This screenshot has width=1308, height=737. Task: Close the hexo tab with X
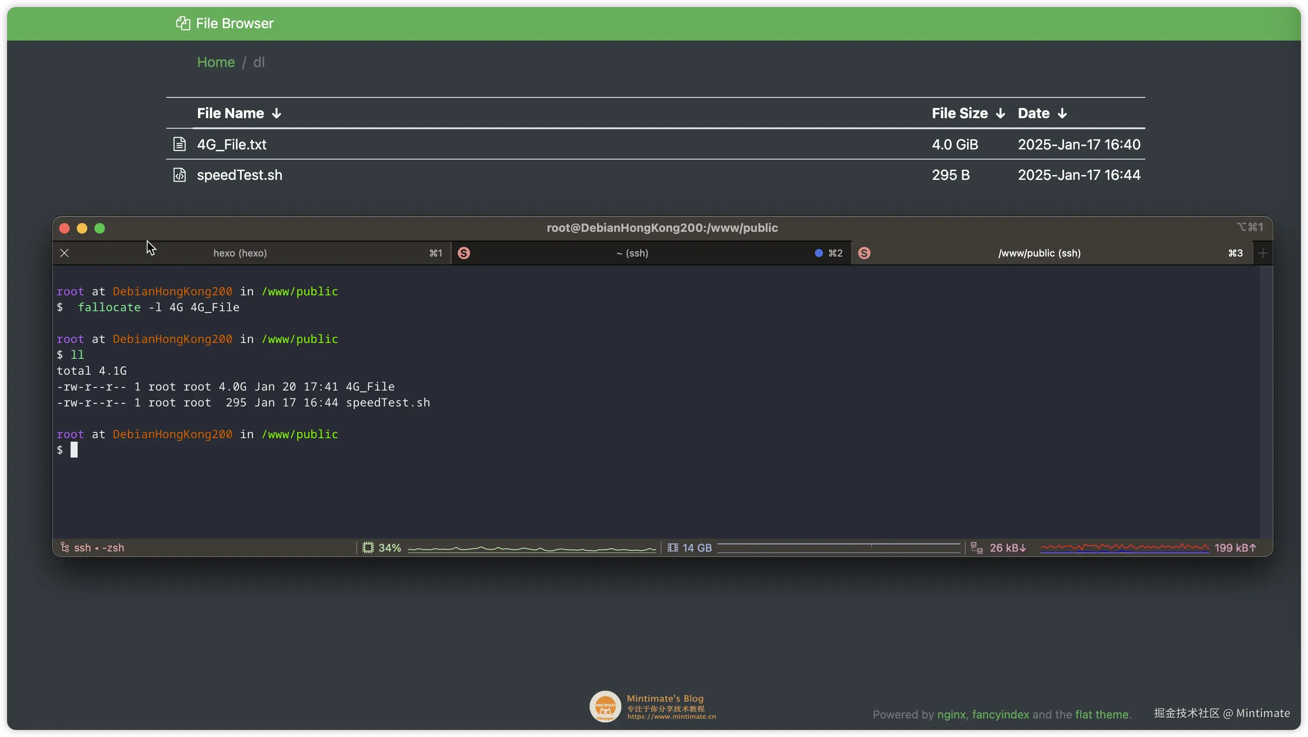coord(64,253)
